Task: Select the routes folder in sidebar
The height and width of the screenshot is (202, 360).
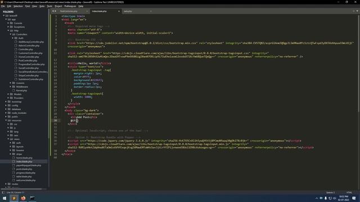Action: (x=15, y=184)
